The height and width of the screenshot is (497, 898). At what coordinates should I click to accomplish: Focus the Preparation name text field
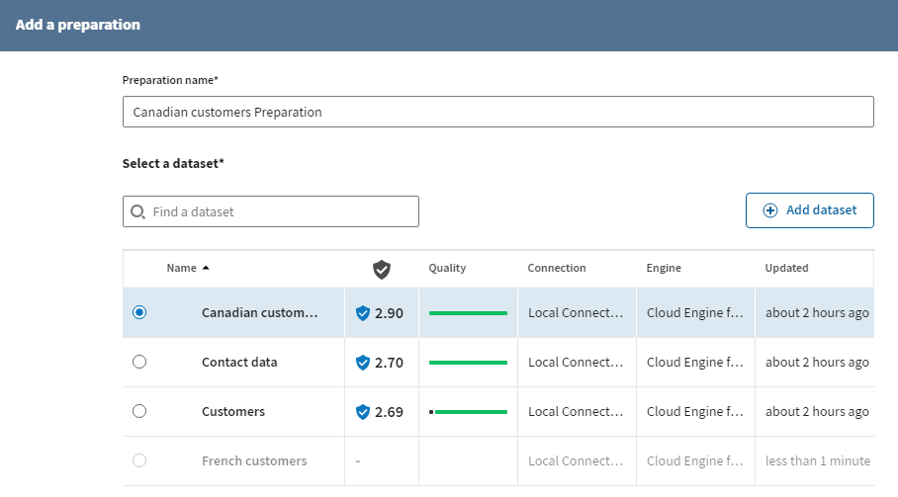pos(497,112)
